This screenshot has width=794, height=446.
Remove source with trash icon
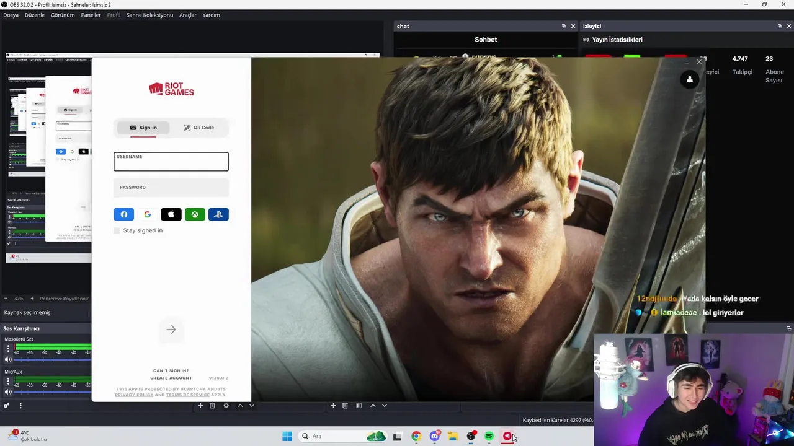tap(345, 406)
